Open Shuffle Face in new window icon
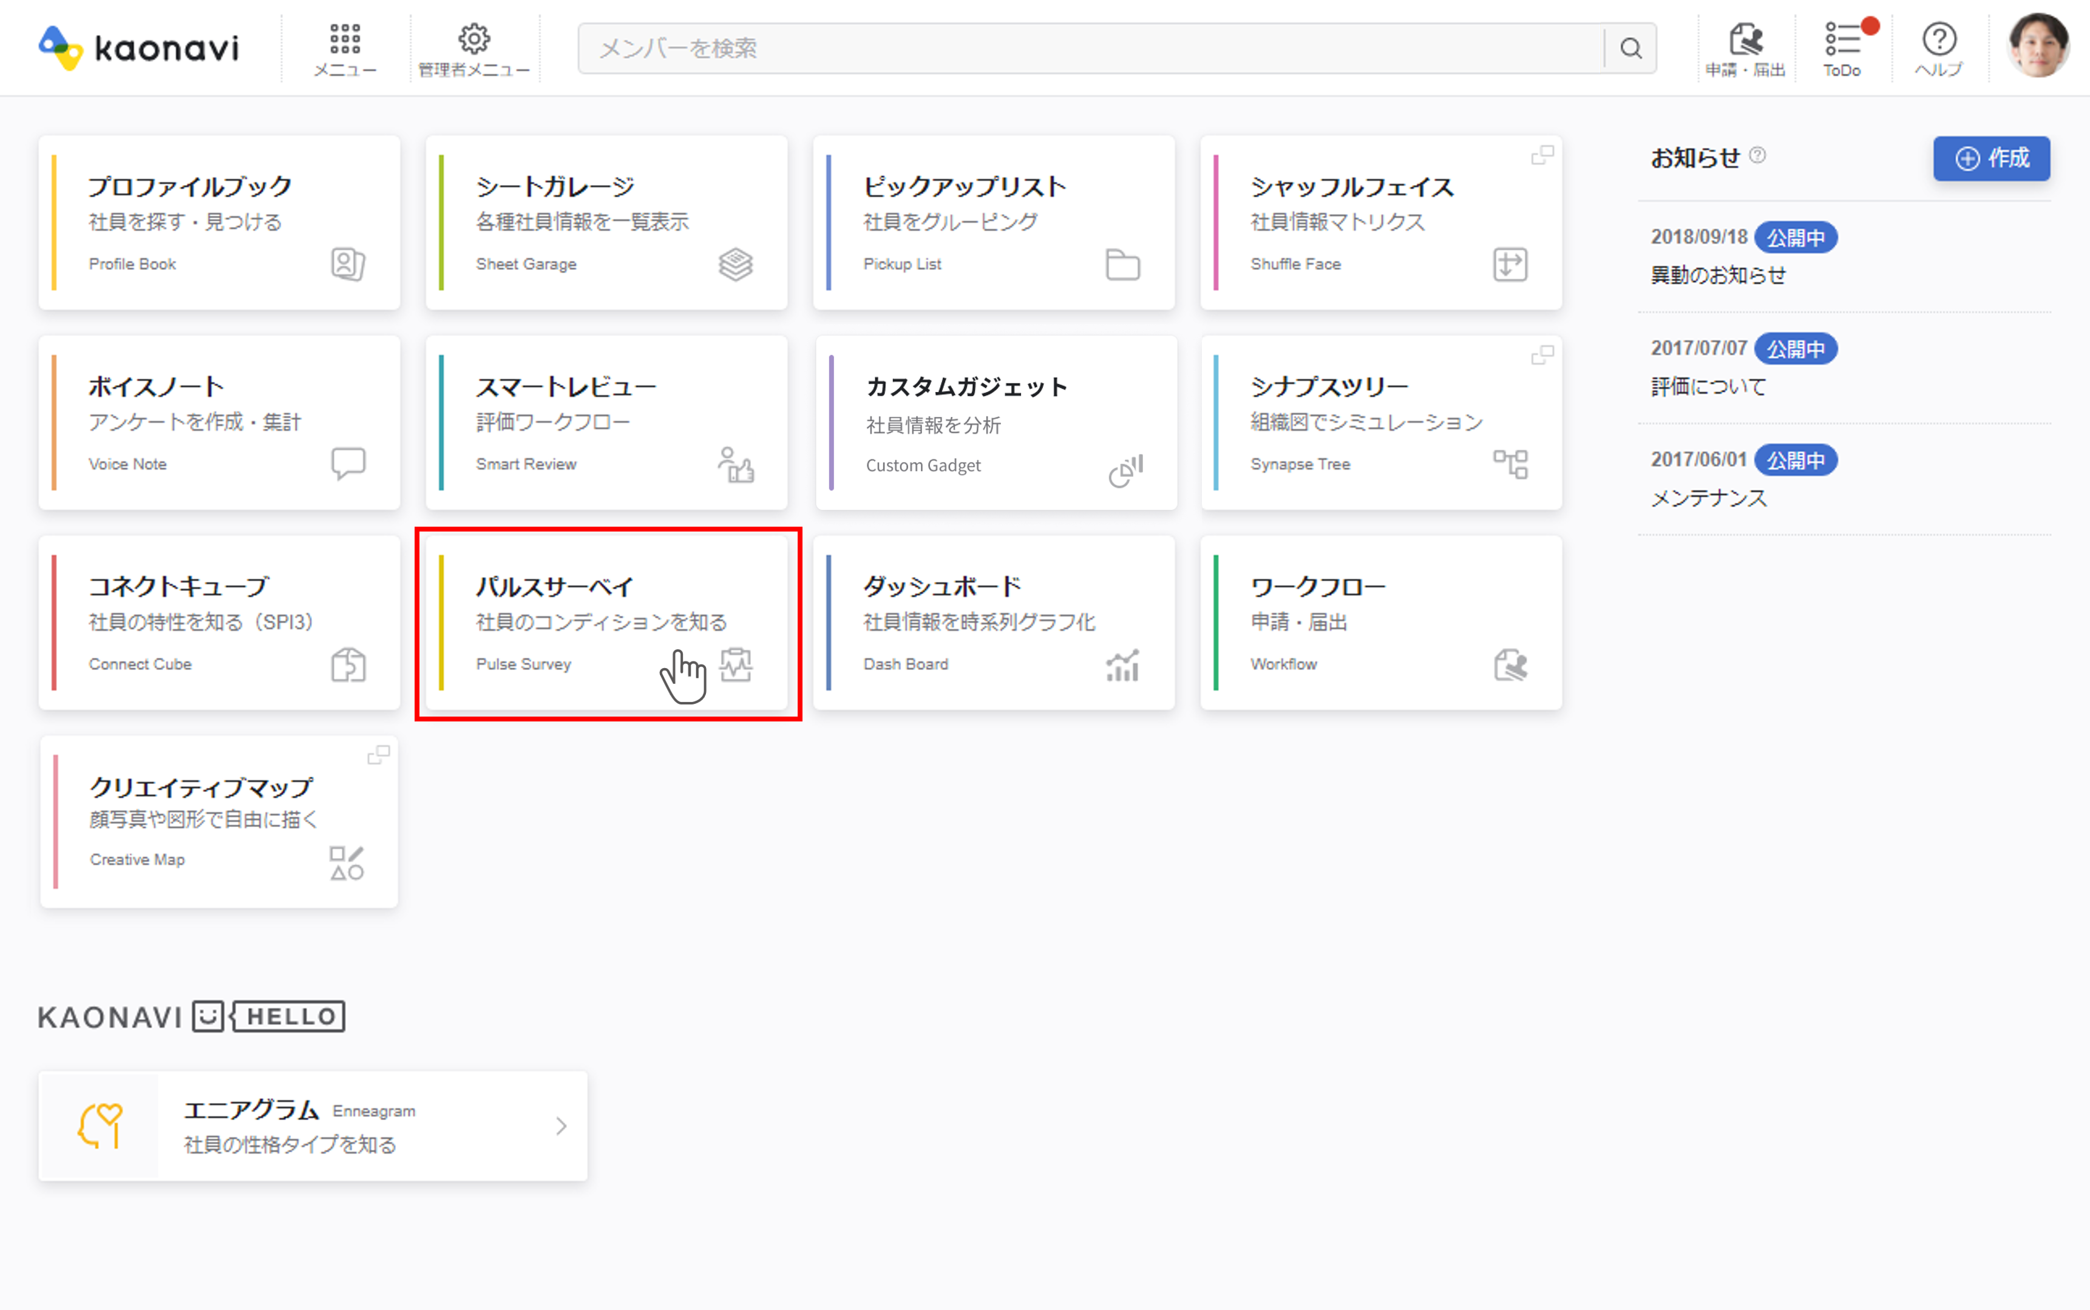Viewport: 2090px width, 1310px height. [x=1542, y=155]
